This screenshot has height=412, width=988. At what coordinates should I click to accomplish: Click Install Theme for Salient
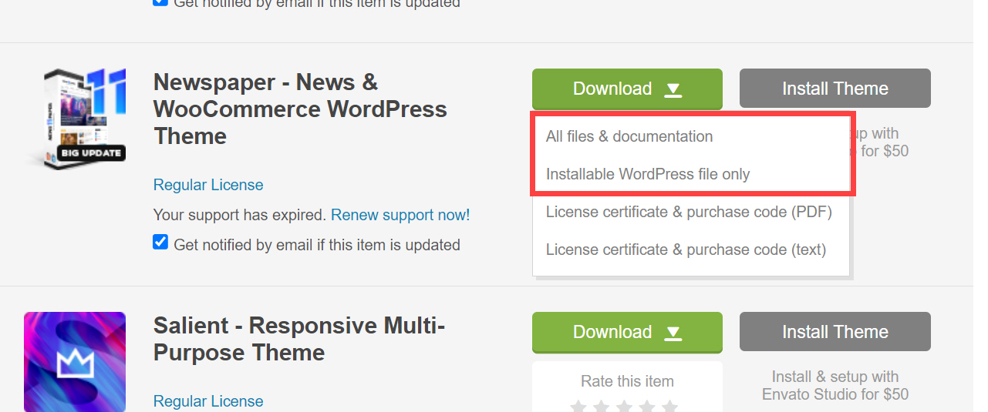click(x=835, y=332)
